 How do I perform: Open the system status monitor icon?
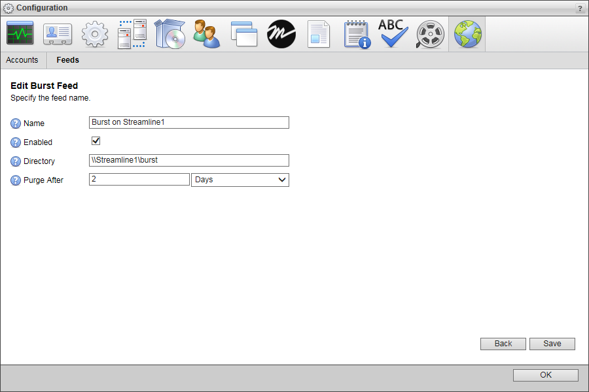coord(20,33)
